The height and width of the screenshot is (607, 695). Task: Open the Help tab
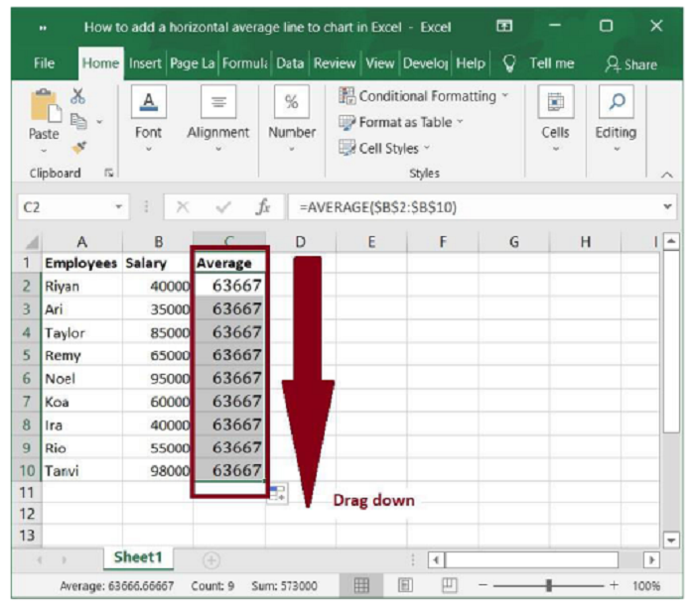coord(471,63)
